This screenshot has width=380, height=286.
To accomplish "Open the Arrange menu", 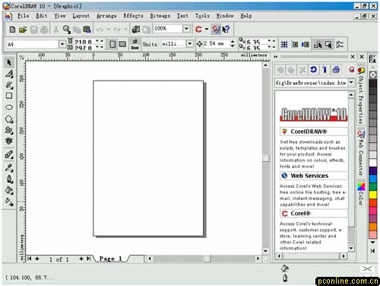I will click(x=106, y=16).
